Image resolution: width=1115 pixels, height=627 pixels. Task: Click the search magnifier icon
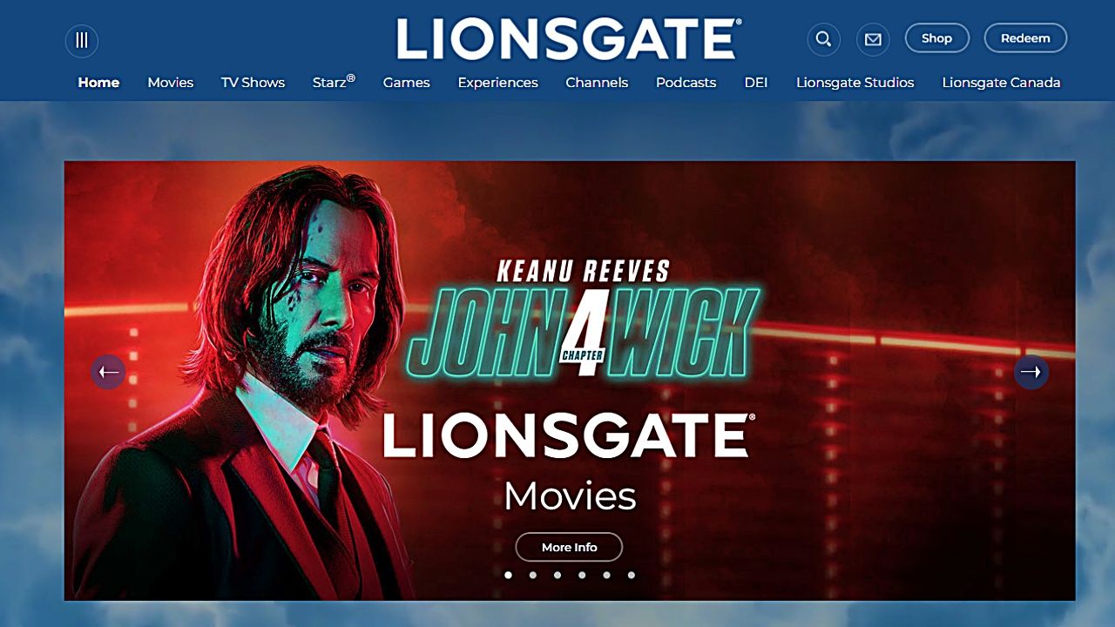pos(823,39)
